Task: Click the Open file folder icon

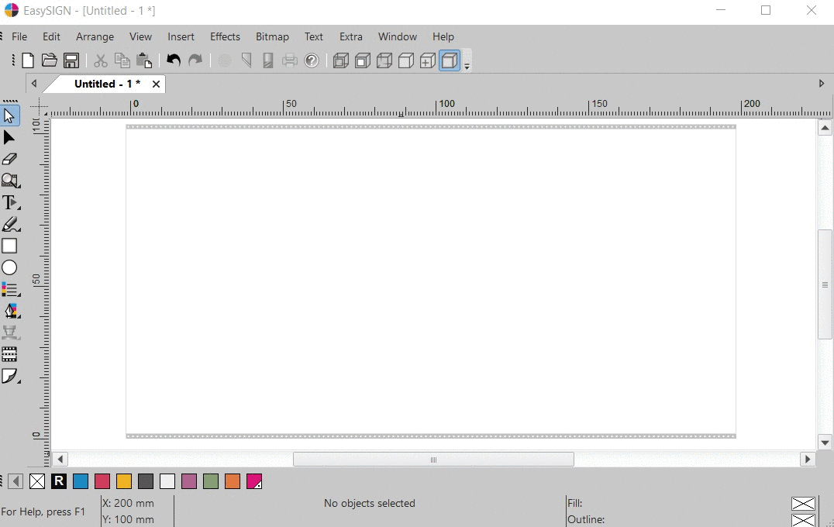Action: [x=50, y=60]
